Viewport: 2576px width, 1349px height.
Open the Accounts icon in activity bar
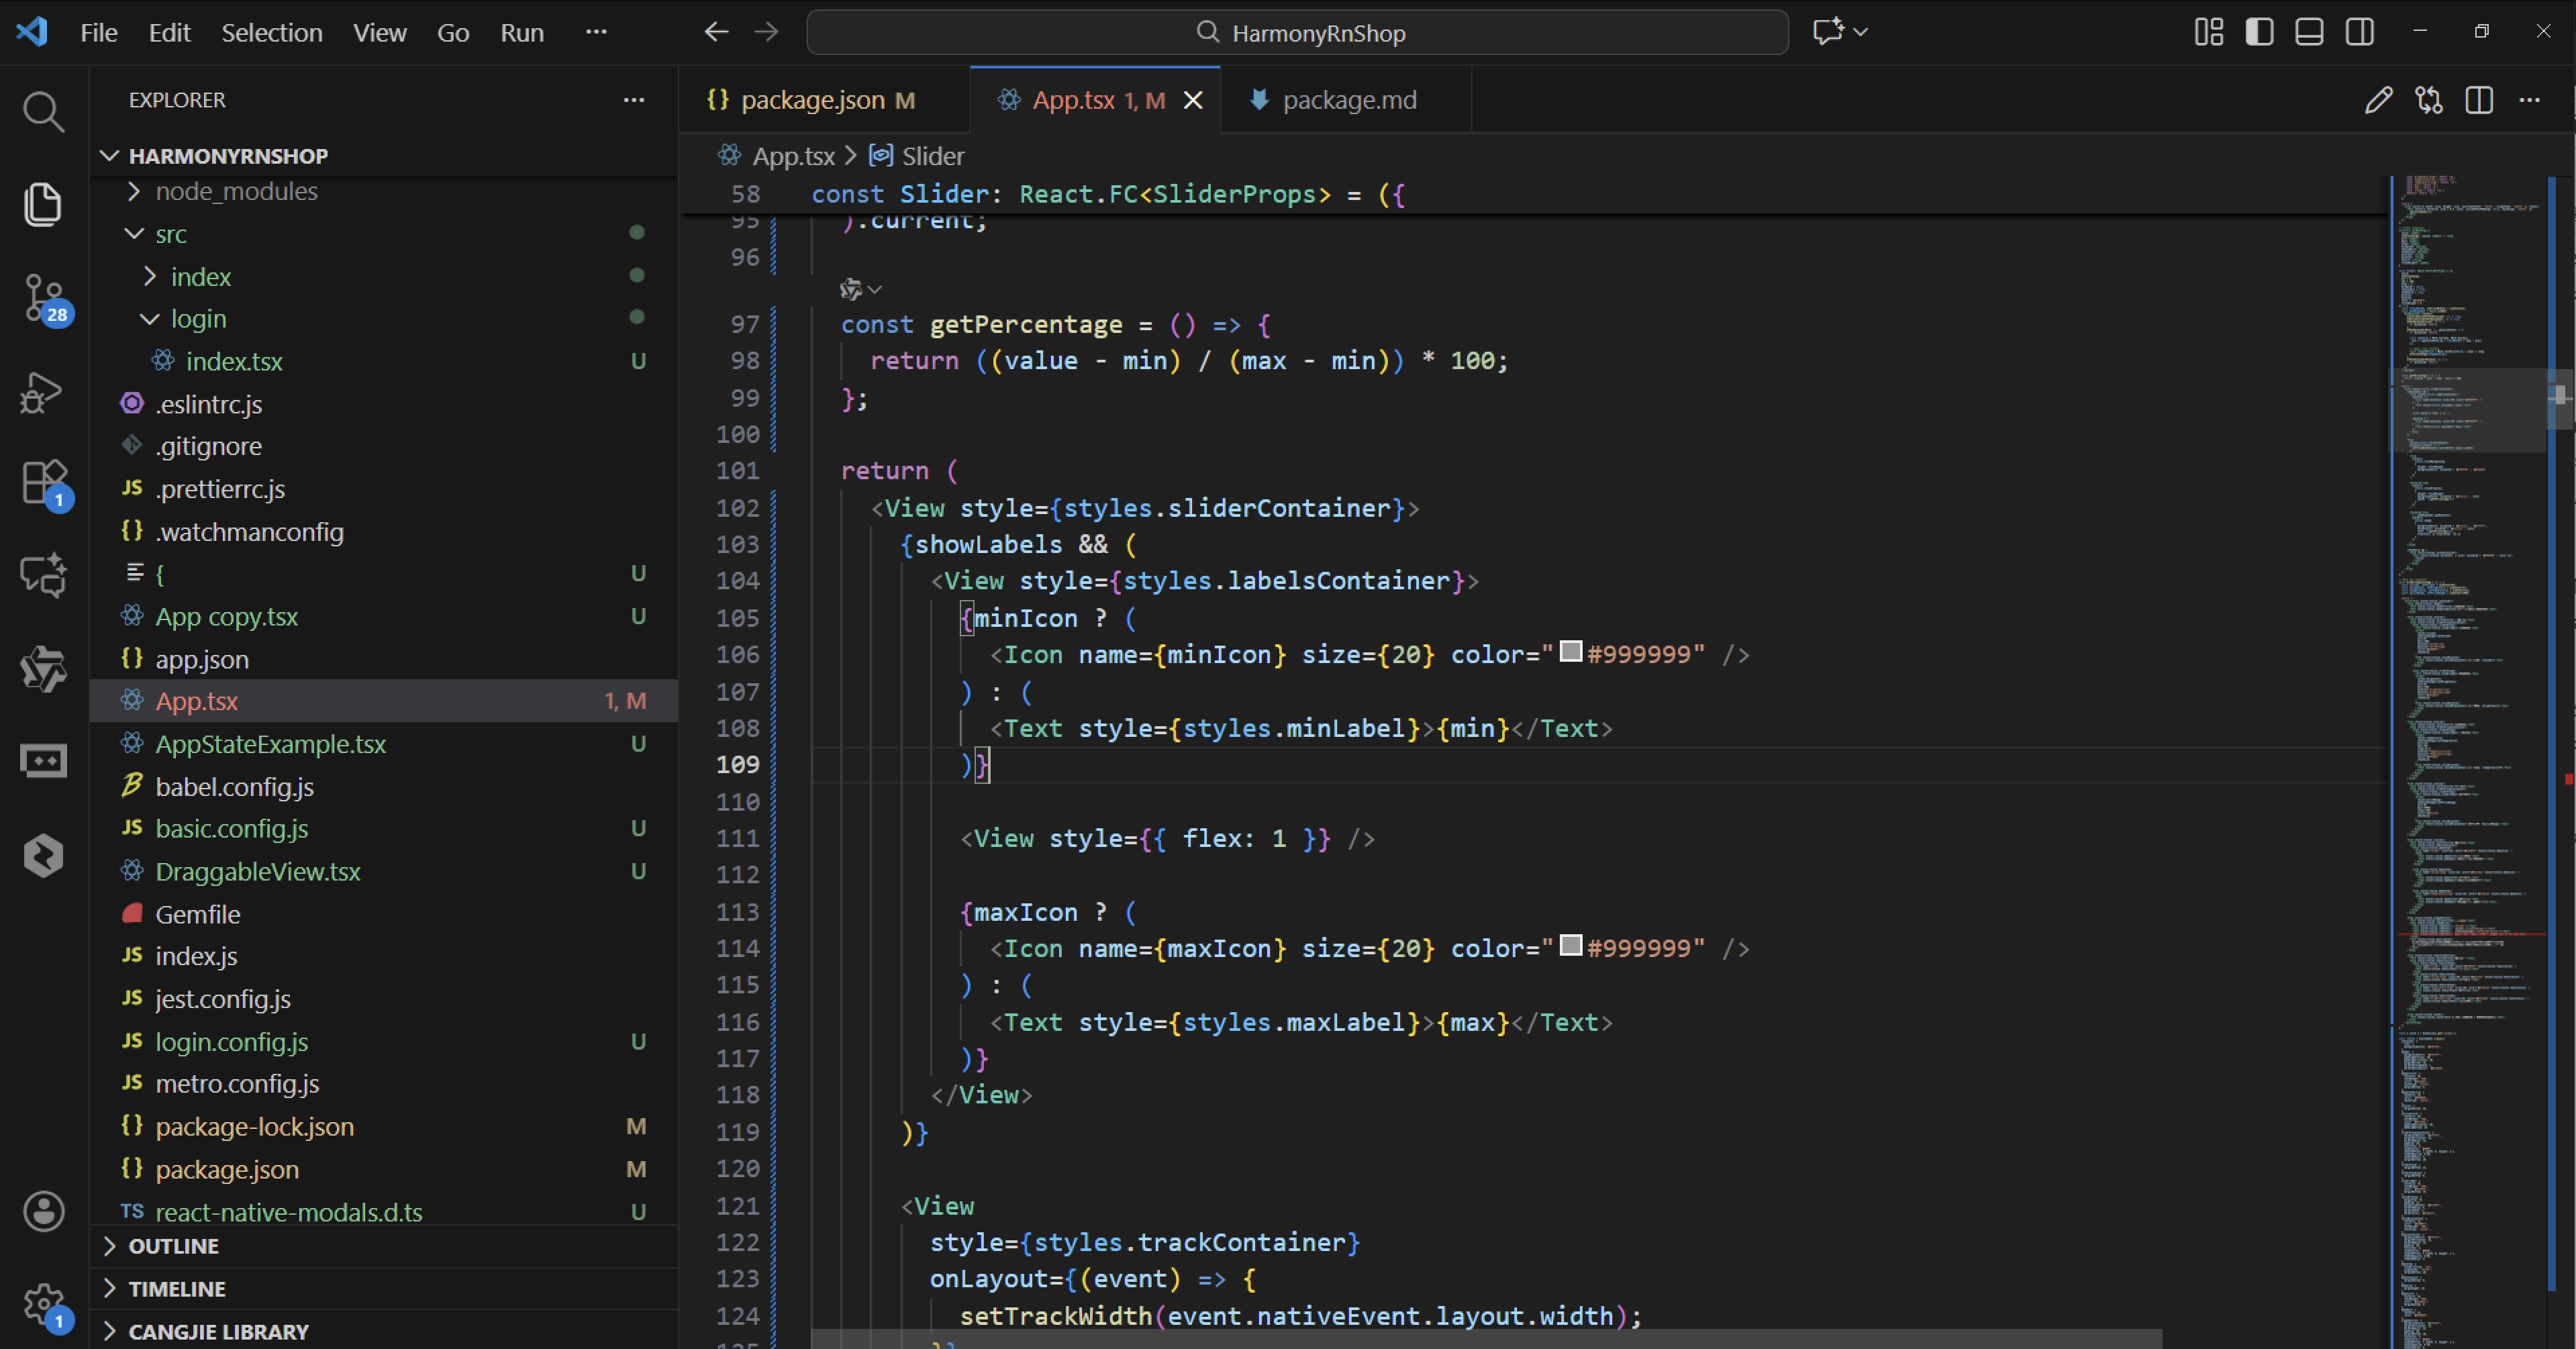click(43, 1211)
